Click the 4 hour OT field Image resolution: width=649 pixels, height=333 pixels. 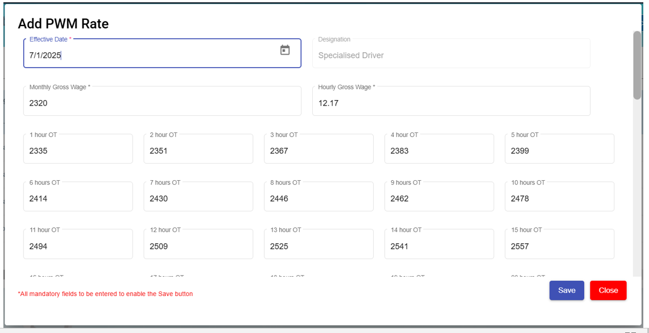(x=439, y=151)
